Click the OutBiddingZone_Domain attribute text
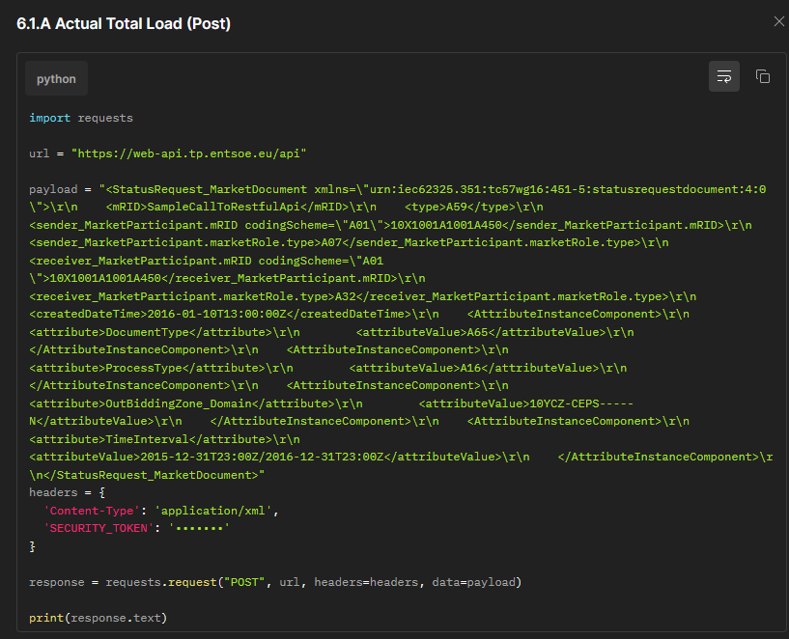The width and height of the screenshot is (789, 639). pos(178,403)
